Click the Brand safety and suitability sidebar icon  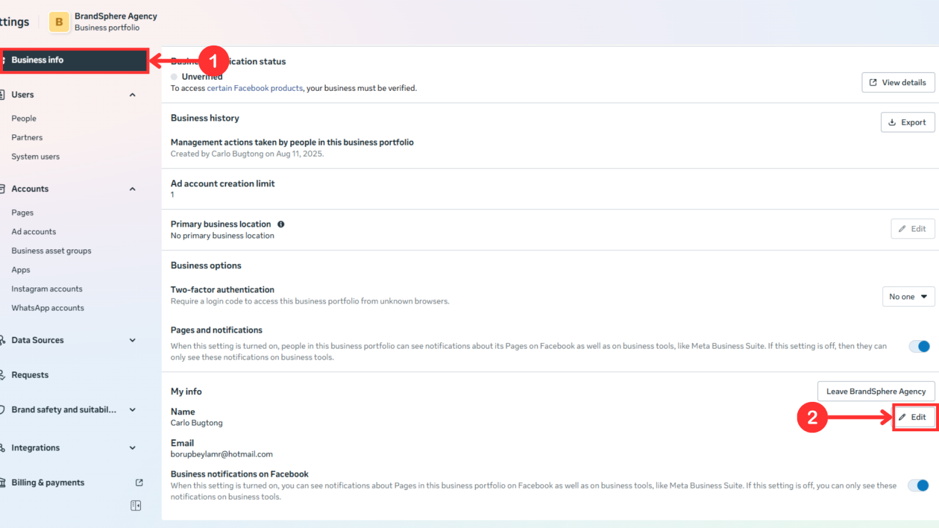click(2, 409)
